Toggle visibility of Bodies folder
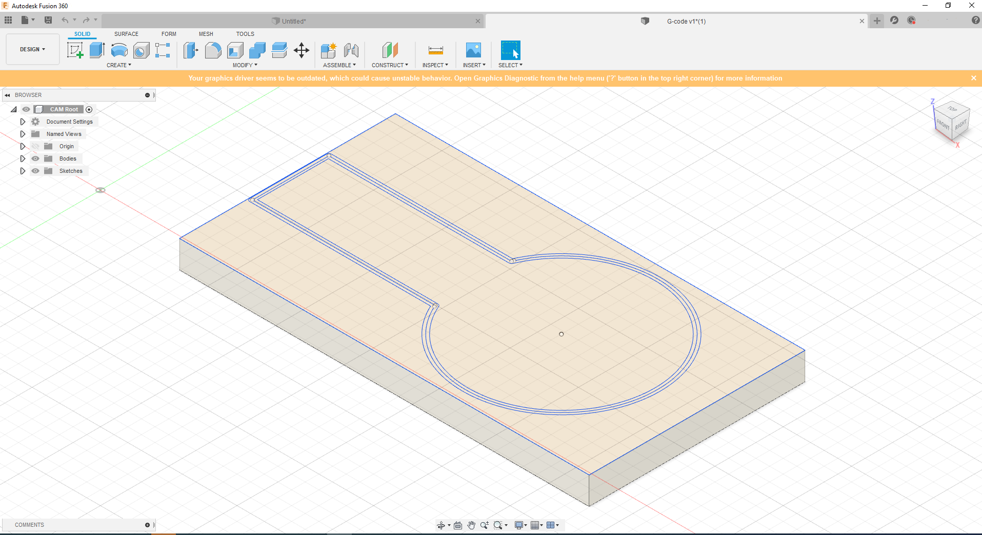982x535 pixels. pos(35,158)
